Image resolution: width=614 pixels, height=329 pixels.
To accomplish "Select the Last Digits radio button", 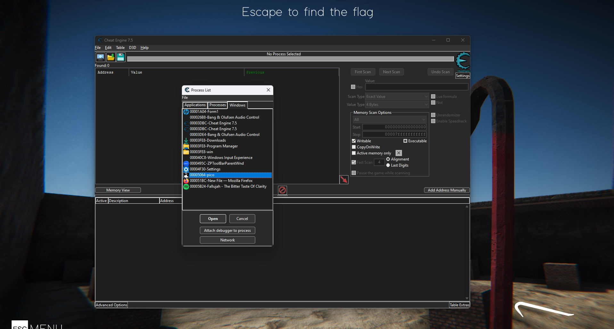I will point(388,165).
